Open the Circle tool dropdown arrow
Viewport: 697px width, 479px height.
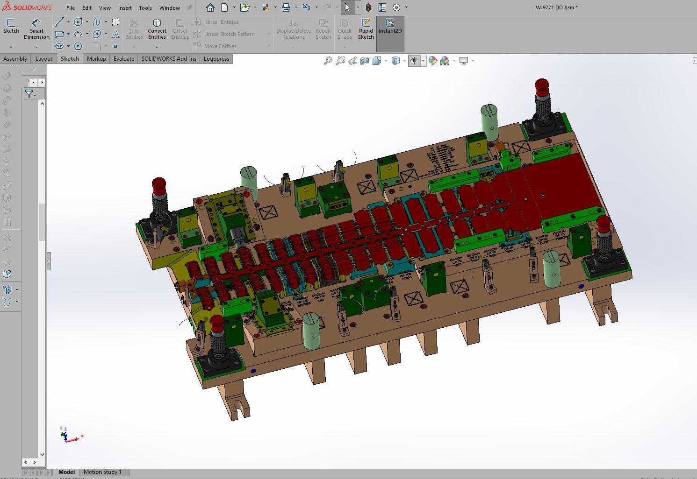[x=87, y=22]
